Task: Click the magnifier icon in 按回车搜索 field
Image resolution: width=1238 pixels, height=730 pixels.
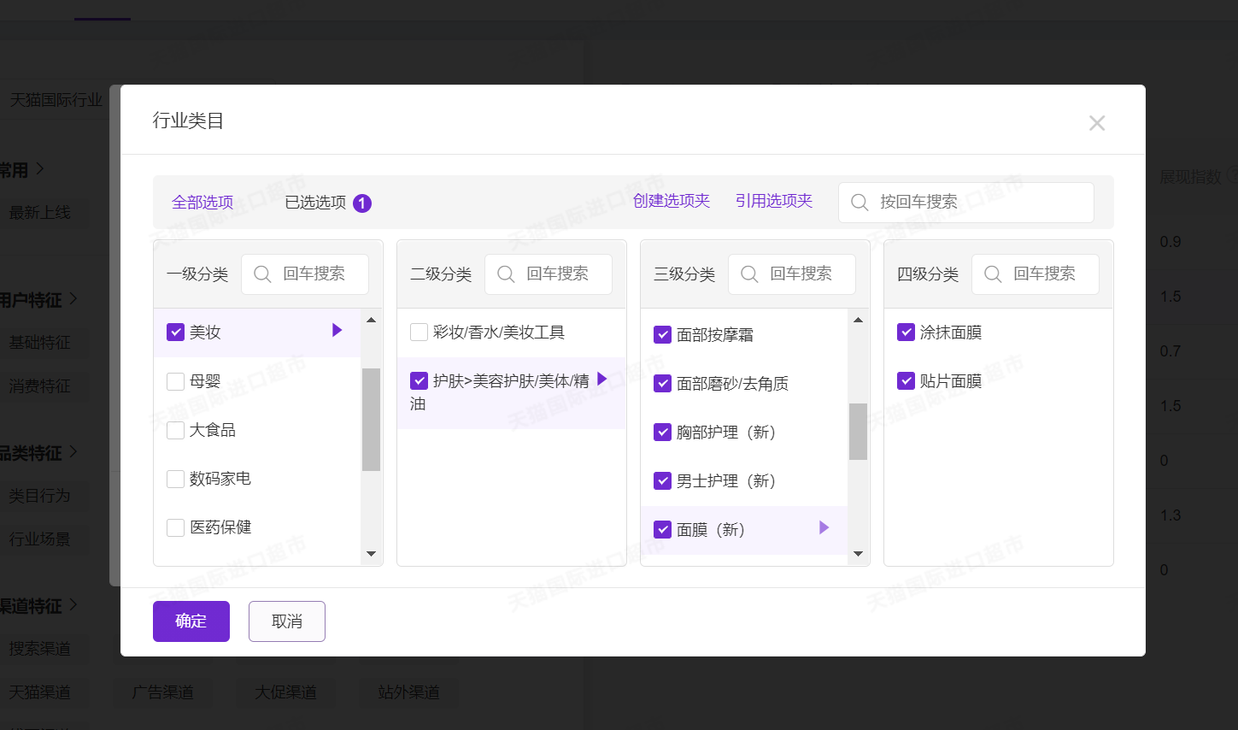Action: point(860,203)
